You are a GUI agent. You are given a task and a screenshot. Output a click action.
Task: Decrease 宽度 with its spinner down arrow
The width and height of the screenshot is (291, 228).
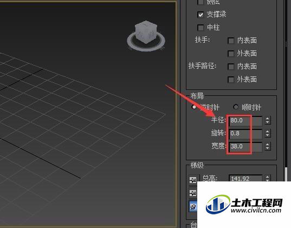point(268,148)
